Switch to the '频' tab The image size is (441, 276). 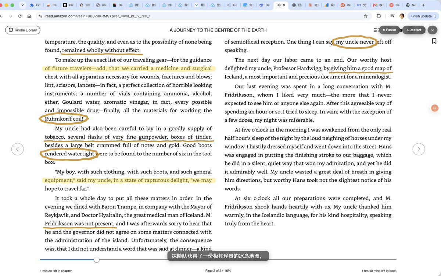pos(199,5)
